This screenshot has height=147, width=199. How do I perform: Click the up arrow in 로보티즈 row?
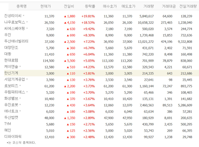tap(65, 86)
